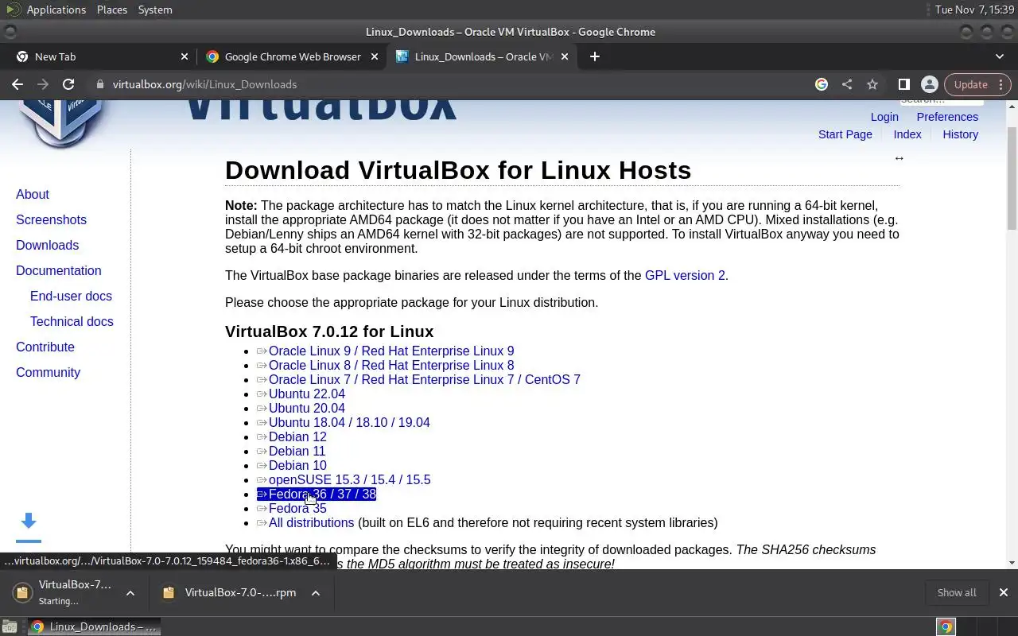Click the wiki search field
Viewport: 1018px width, 636px height.
(942, 102)
